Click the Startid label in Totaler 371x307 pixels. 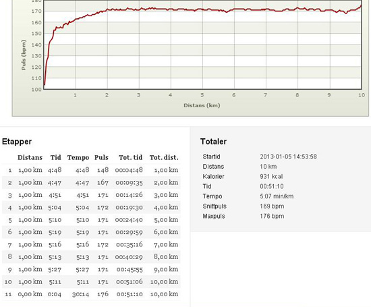click(x=211, y=157)
